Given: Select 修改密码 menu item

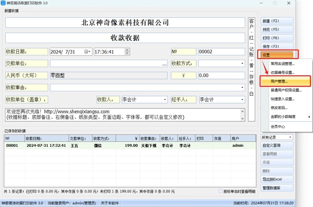Looking at the screenshot, I should [x=279, y=108].
